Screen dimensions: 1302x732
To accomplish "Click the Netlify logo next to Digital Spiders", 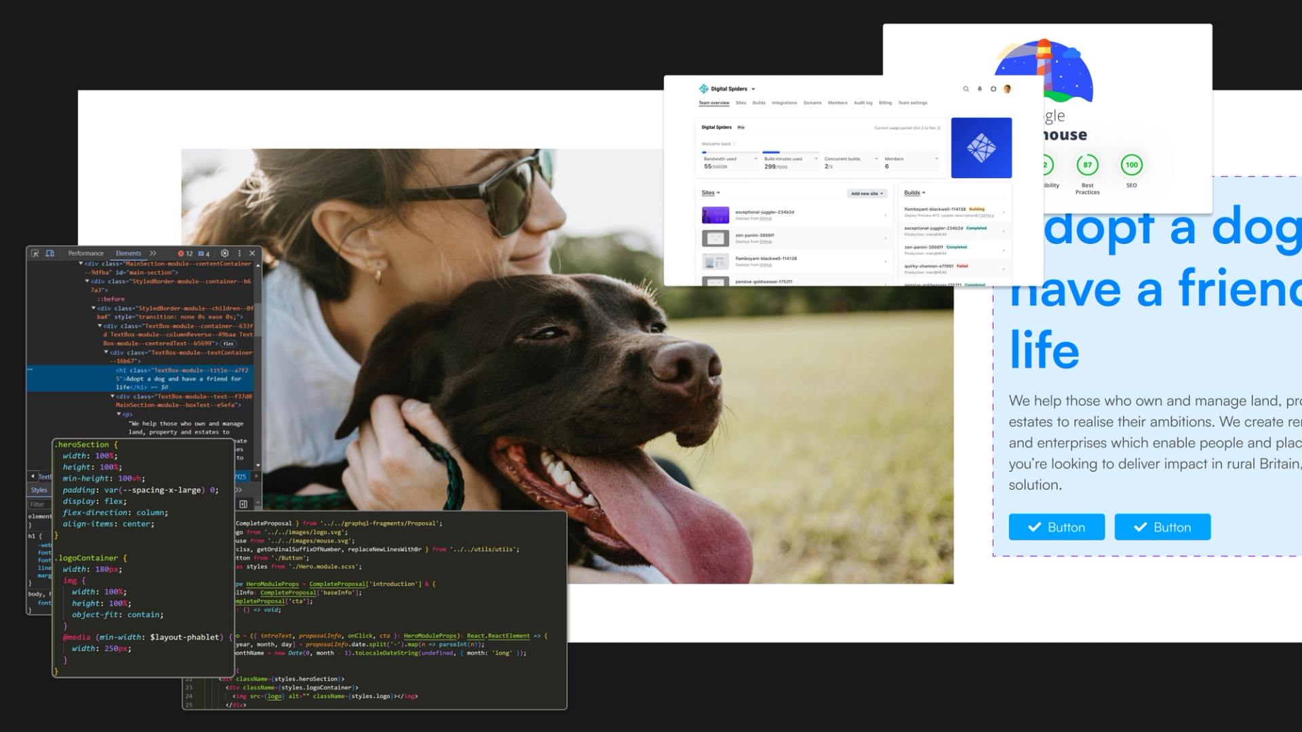I will coord(703,89).
